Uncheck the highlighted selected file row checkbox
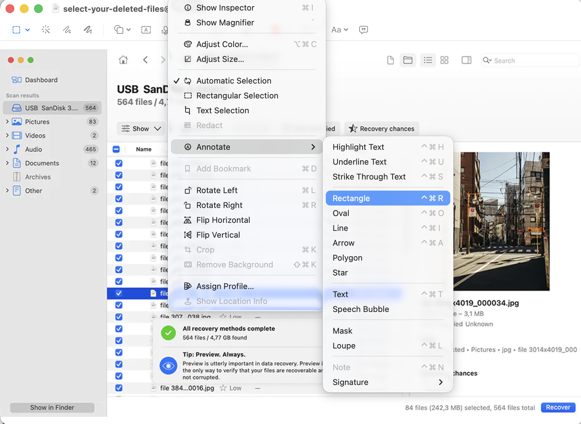The height and width of the screenshot is (424, 581). (x=119, y=293)
